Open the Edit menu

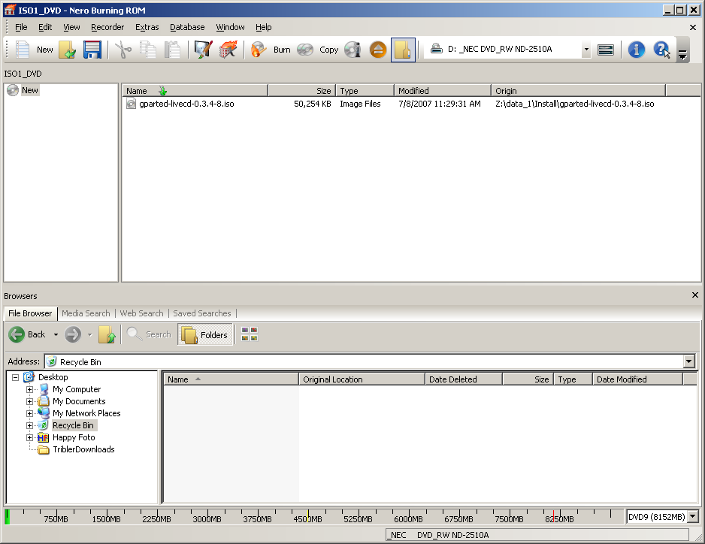click(x=45, y=27)
